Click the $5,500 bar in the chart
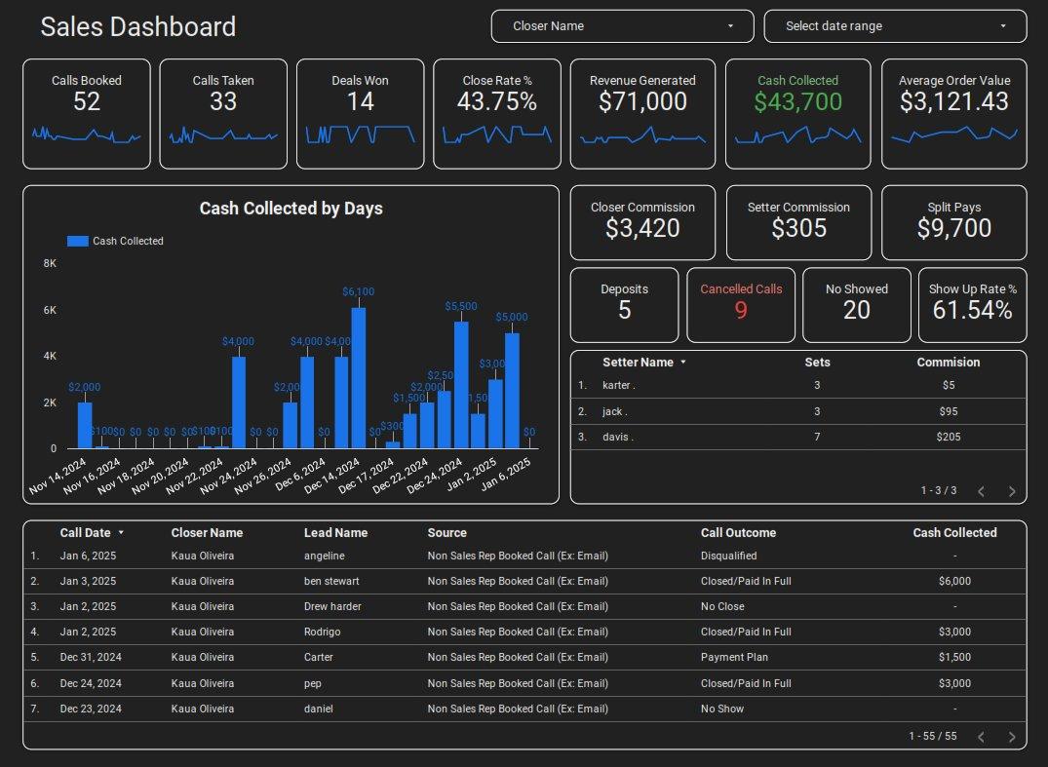The image size is (1048, 767). 461,385
